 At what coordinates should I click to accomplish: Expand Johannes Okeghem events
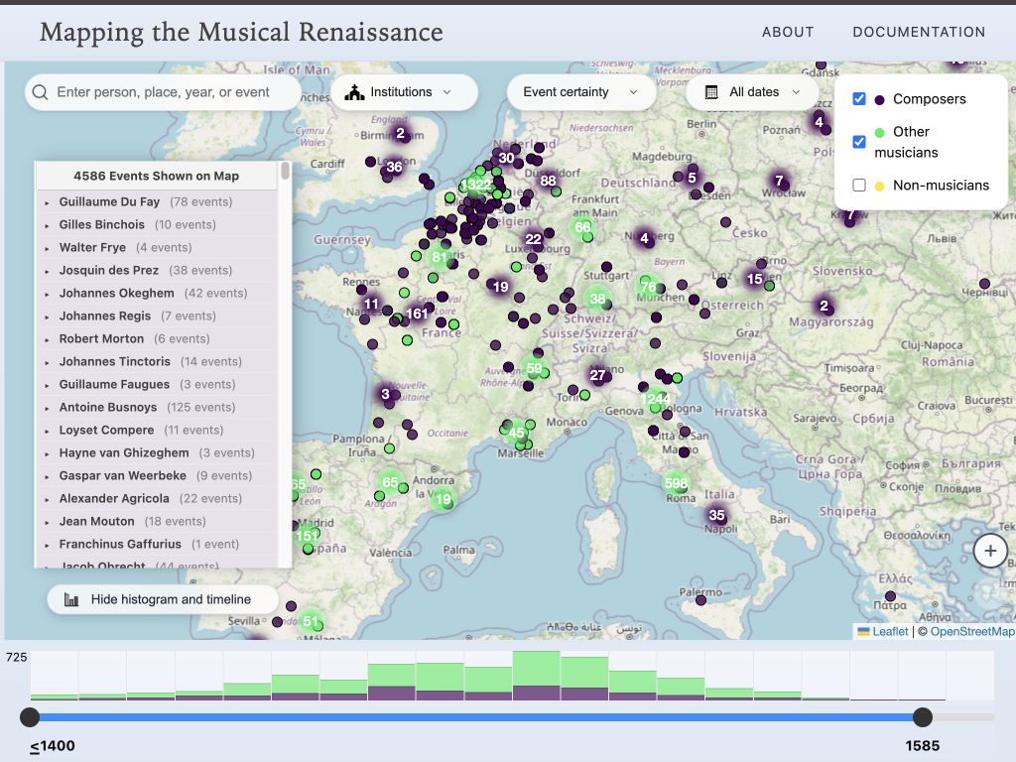[x=47, y=294]
